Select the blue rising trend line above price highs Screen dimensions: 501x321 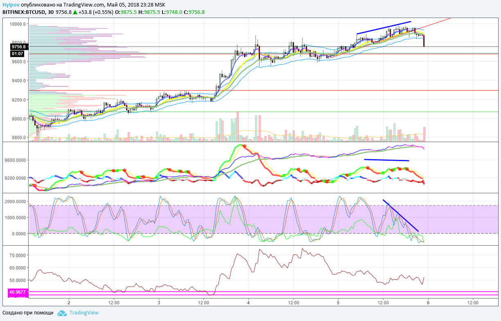coord(384,27)
